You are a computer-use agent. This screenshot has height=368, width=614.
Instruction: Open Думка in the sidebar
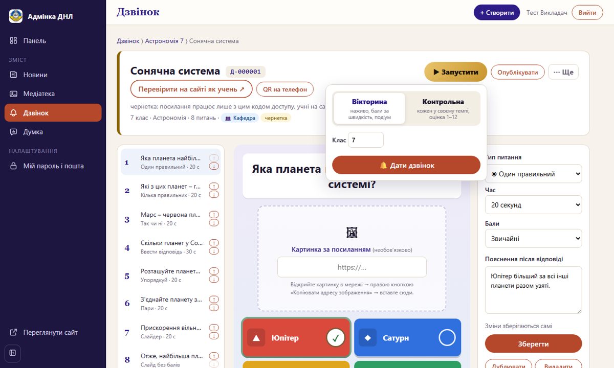[x=53, y=132]
